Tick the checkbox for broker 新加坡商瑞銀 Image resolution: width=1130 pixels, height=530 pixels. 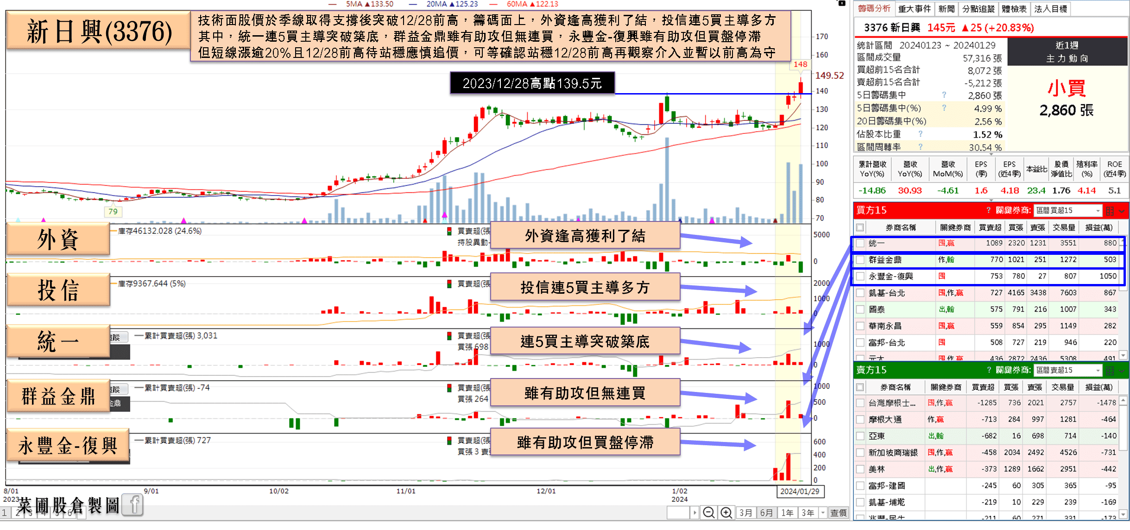pyautogui.click(x=860, y=453)
